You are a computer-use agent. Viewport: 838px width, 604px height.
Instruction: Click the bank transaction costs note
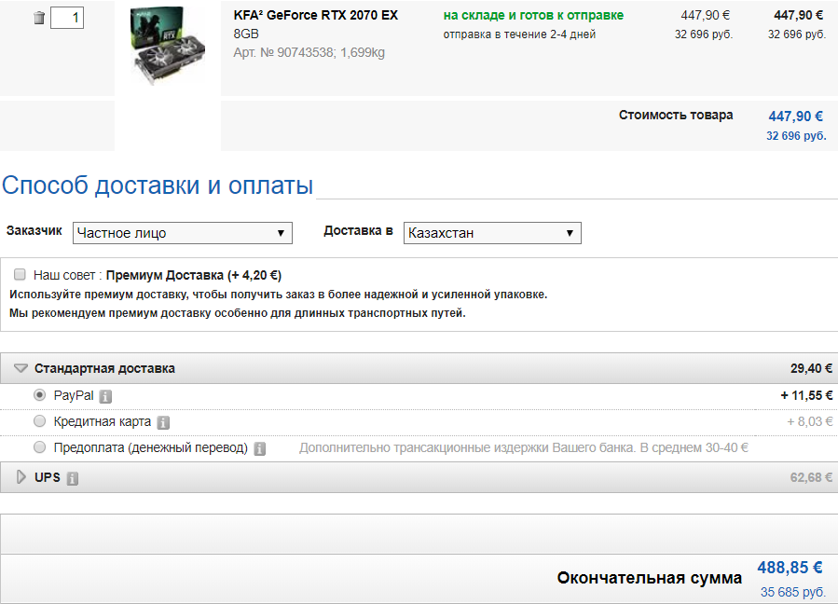coord(524,448)
